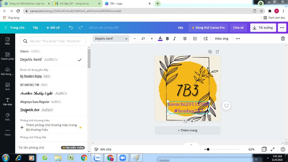
Task: Open the Văn bản text panel
Action: (x=8, y=102)
